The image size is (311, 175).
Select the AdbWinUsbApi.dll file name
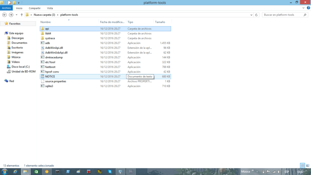[56, 53]
